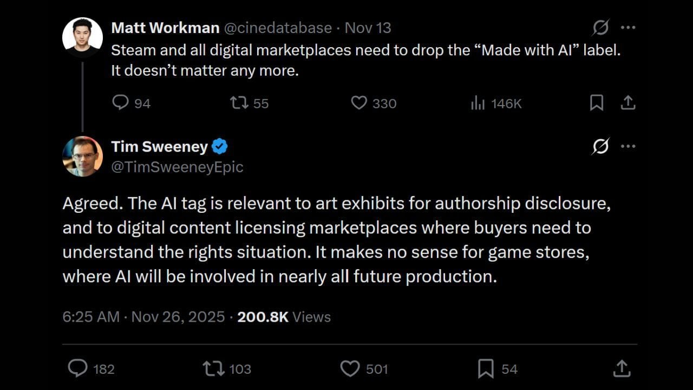Bookmark Matt Workman's post

pyautogui.click(x=596, y=102)
